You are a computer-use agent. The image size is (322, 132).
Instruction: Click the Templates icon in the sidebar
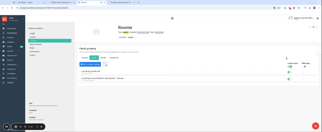pos(4,74)
